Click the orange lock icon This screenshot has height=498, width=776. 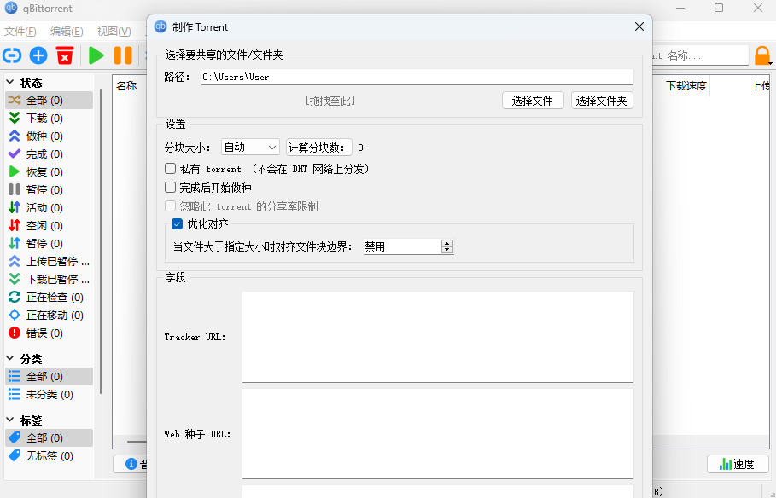point(762,55)
